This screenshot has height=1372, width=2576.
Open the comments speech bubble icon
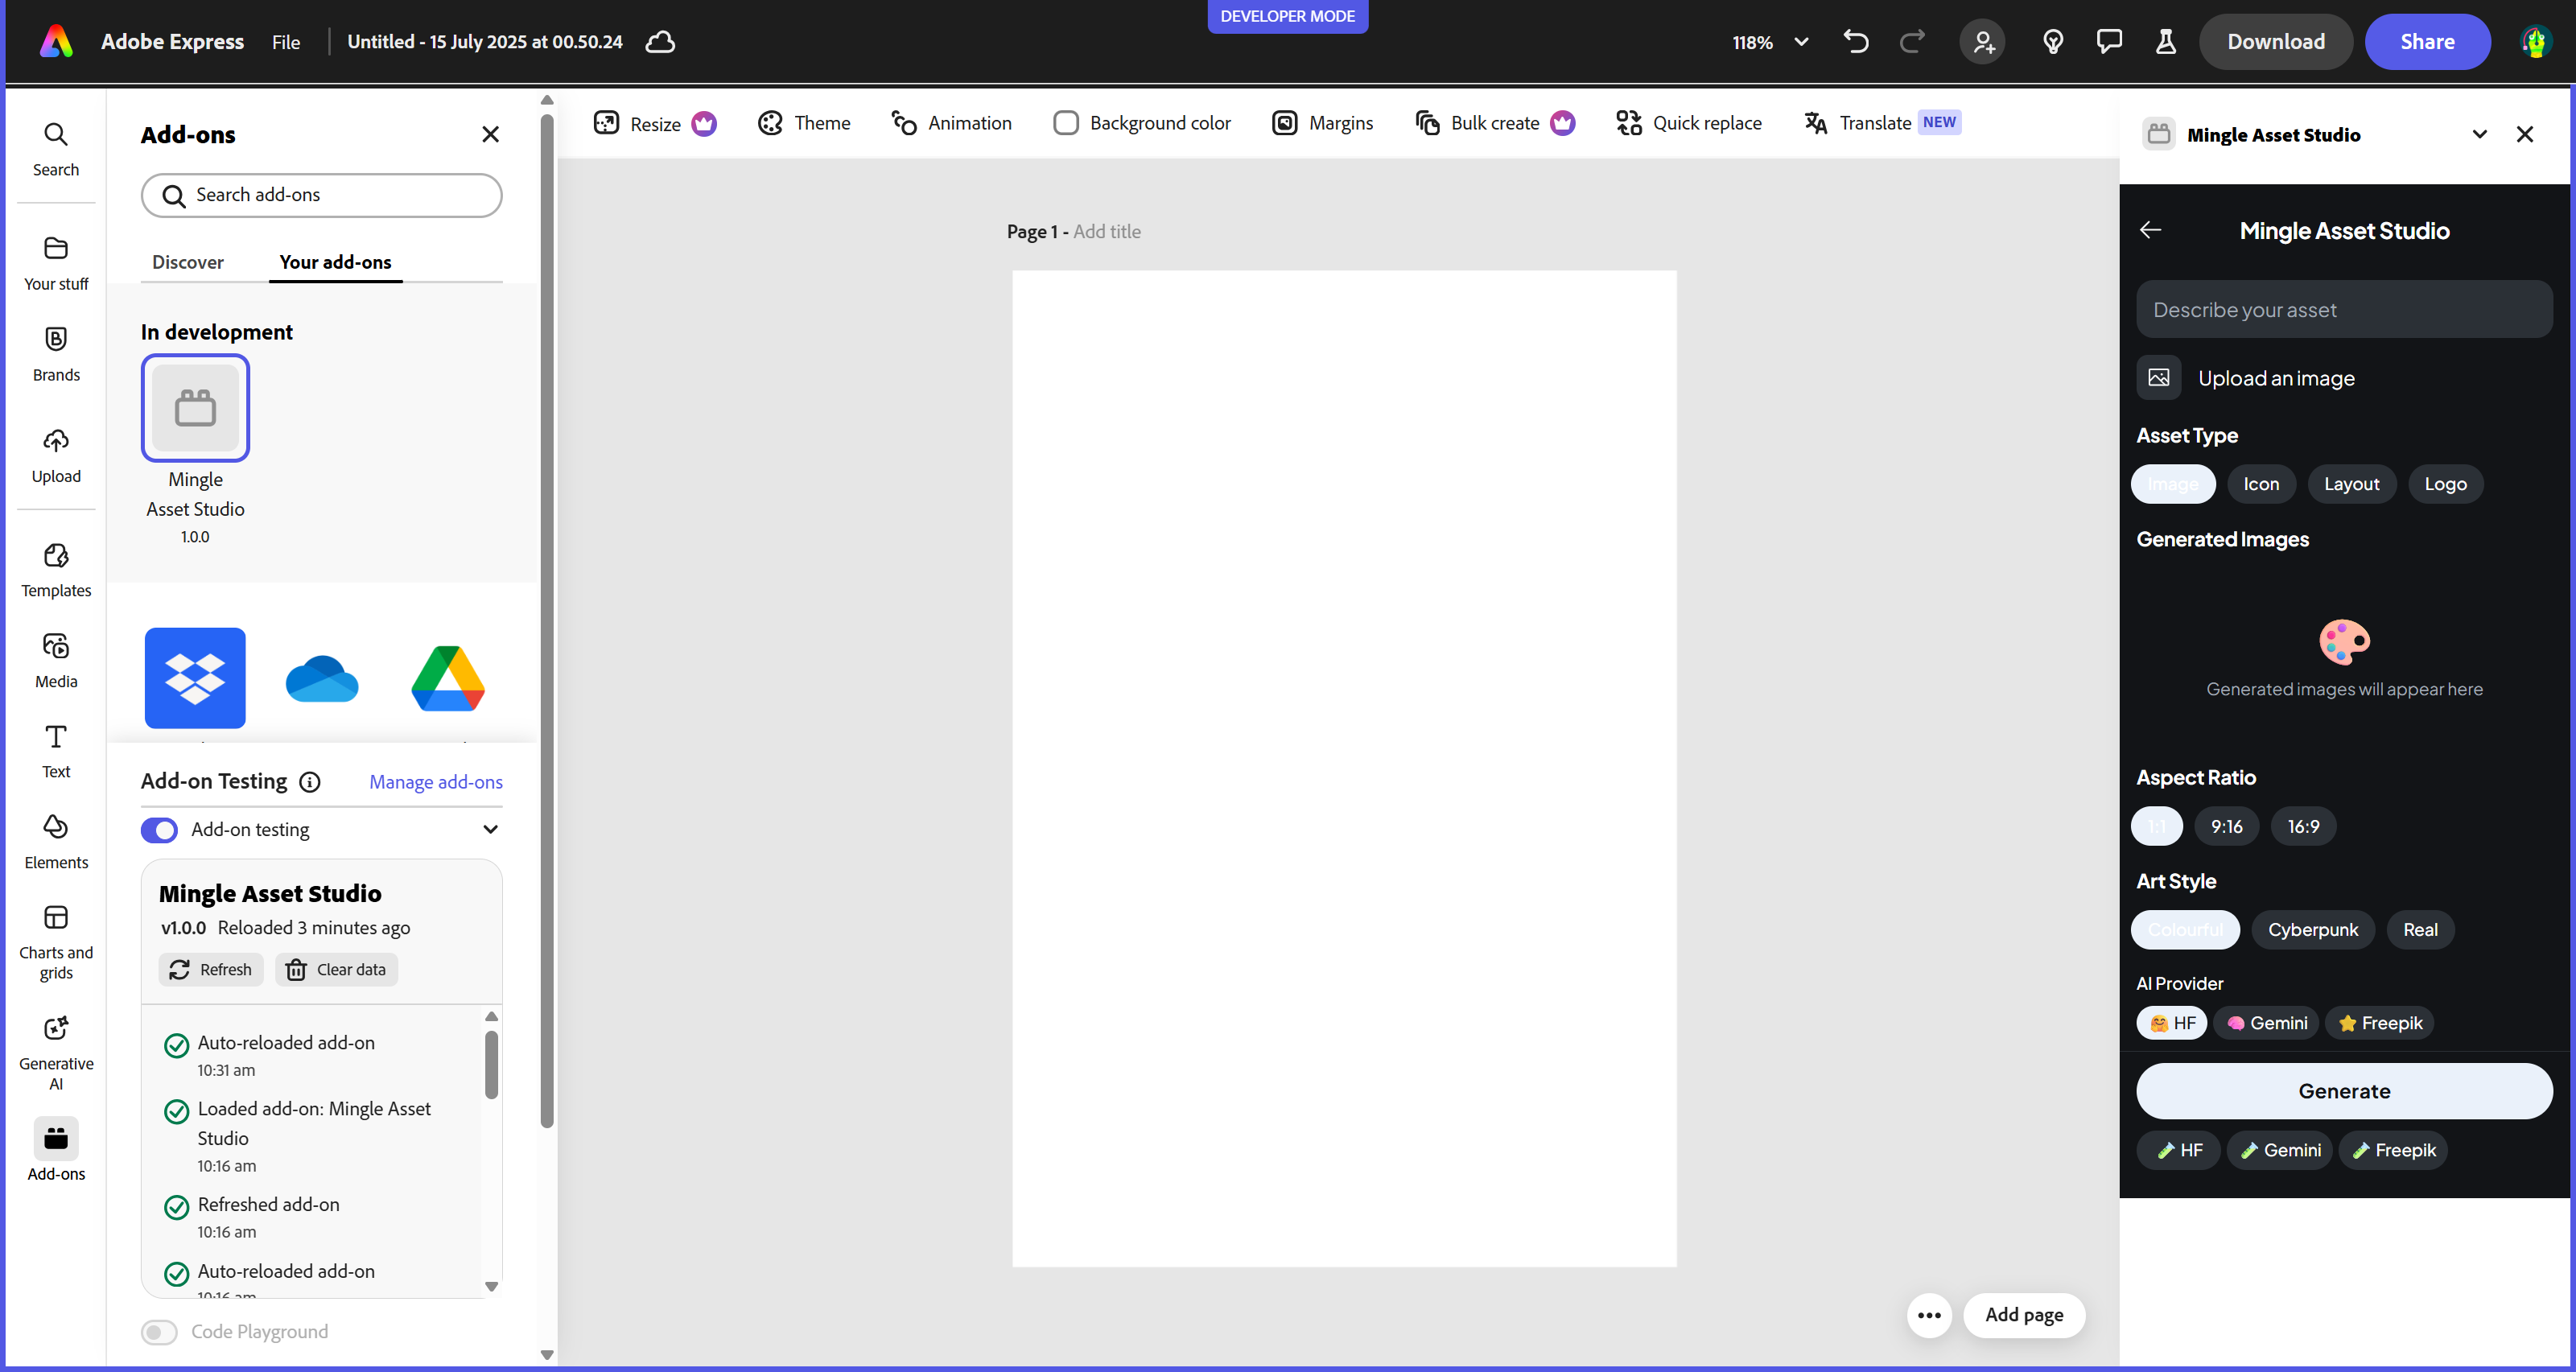(2109, 42)
